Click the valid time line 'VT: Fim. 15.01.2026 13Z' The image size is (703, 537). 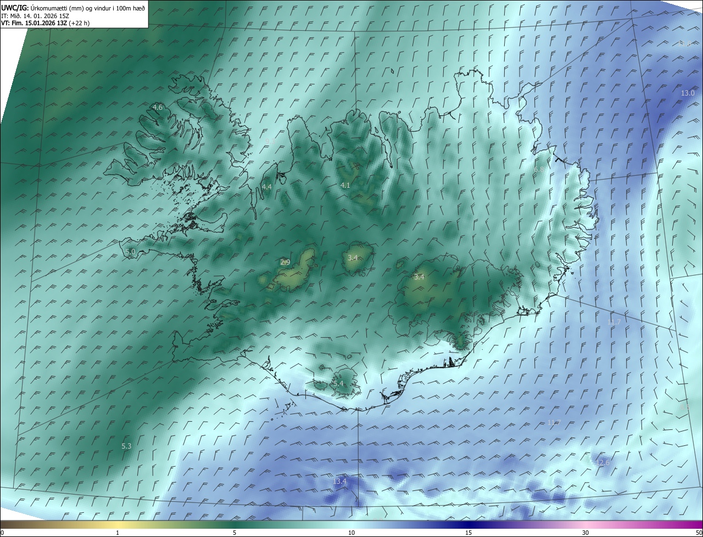(x=34, y=23)
